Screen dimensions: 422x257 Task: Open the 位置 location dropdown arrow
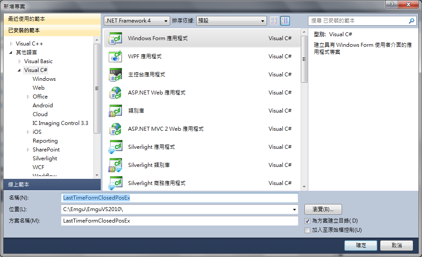pos(294,209)
